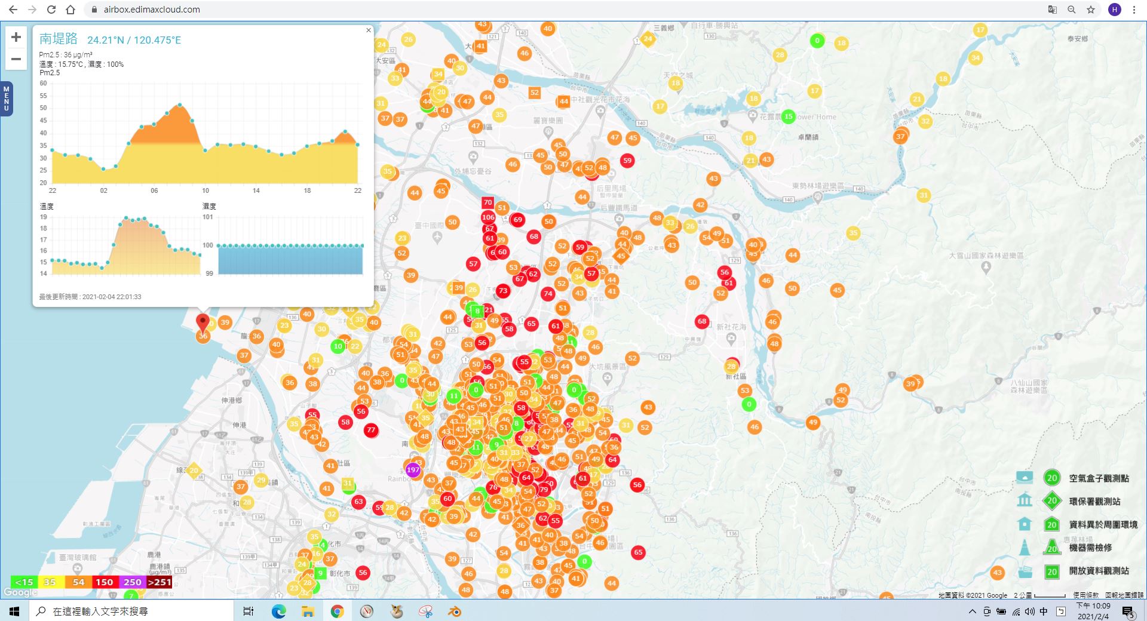Select the red square 70 station marker

(x=488, y=202)
